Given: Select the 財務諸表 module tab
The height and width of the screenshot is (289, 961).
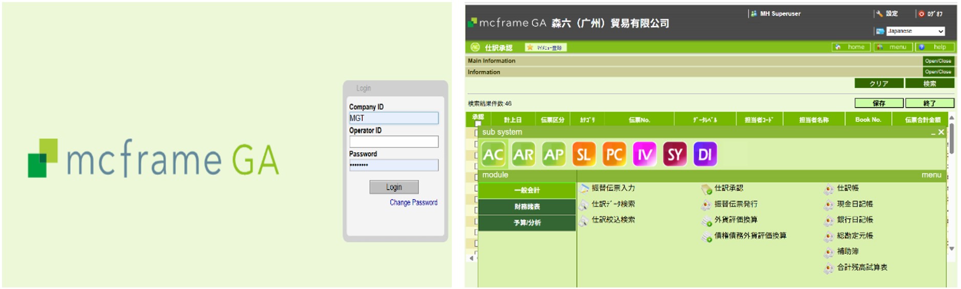Looking at the screenshot, I should 527,207.
